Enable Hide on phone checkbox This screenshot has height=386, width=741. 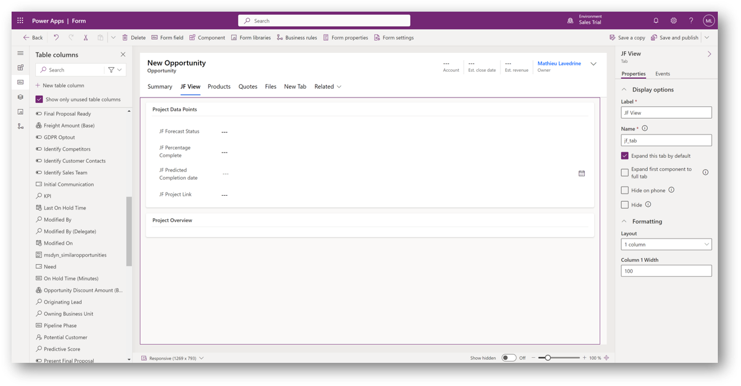pyautogui.click(x=625, y=190)
